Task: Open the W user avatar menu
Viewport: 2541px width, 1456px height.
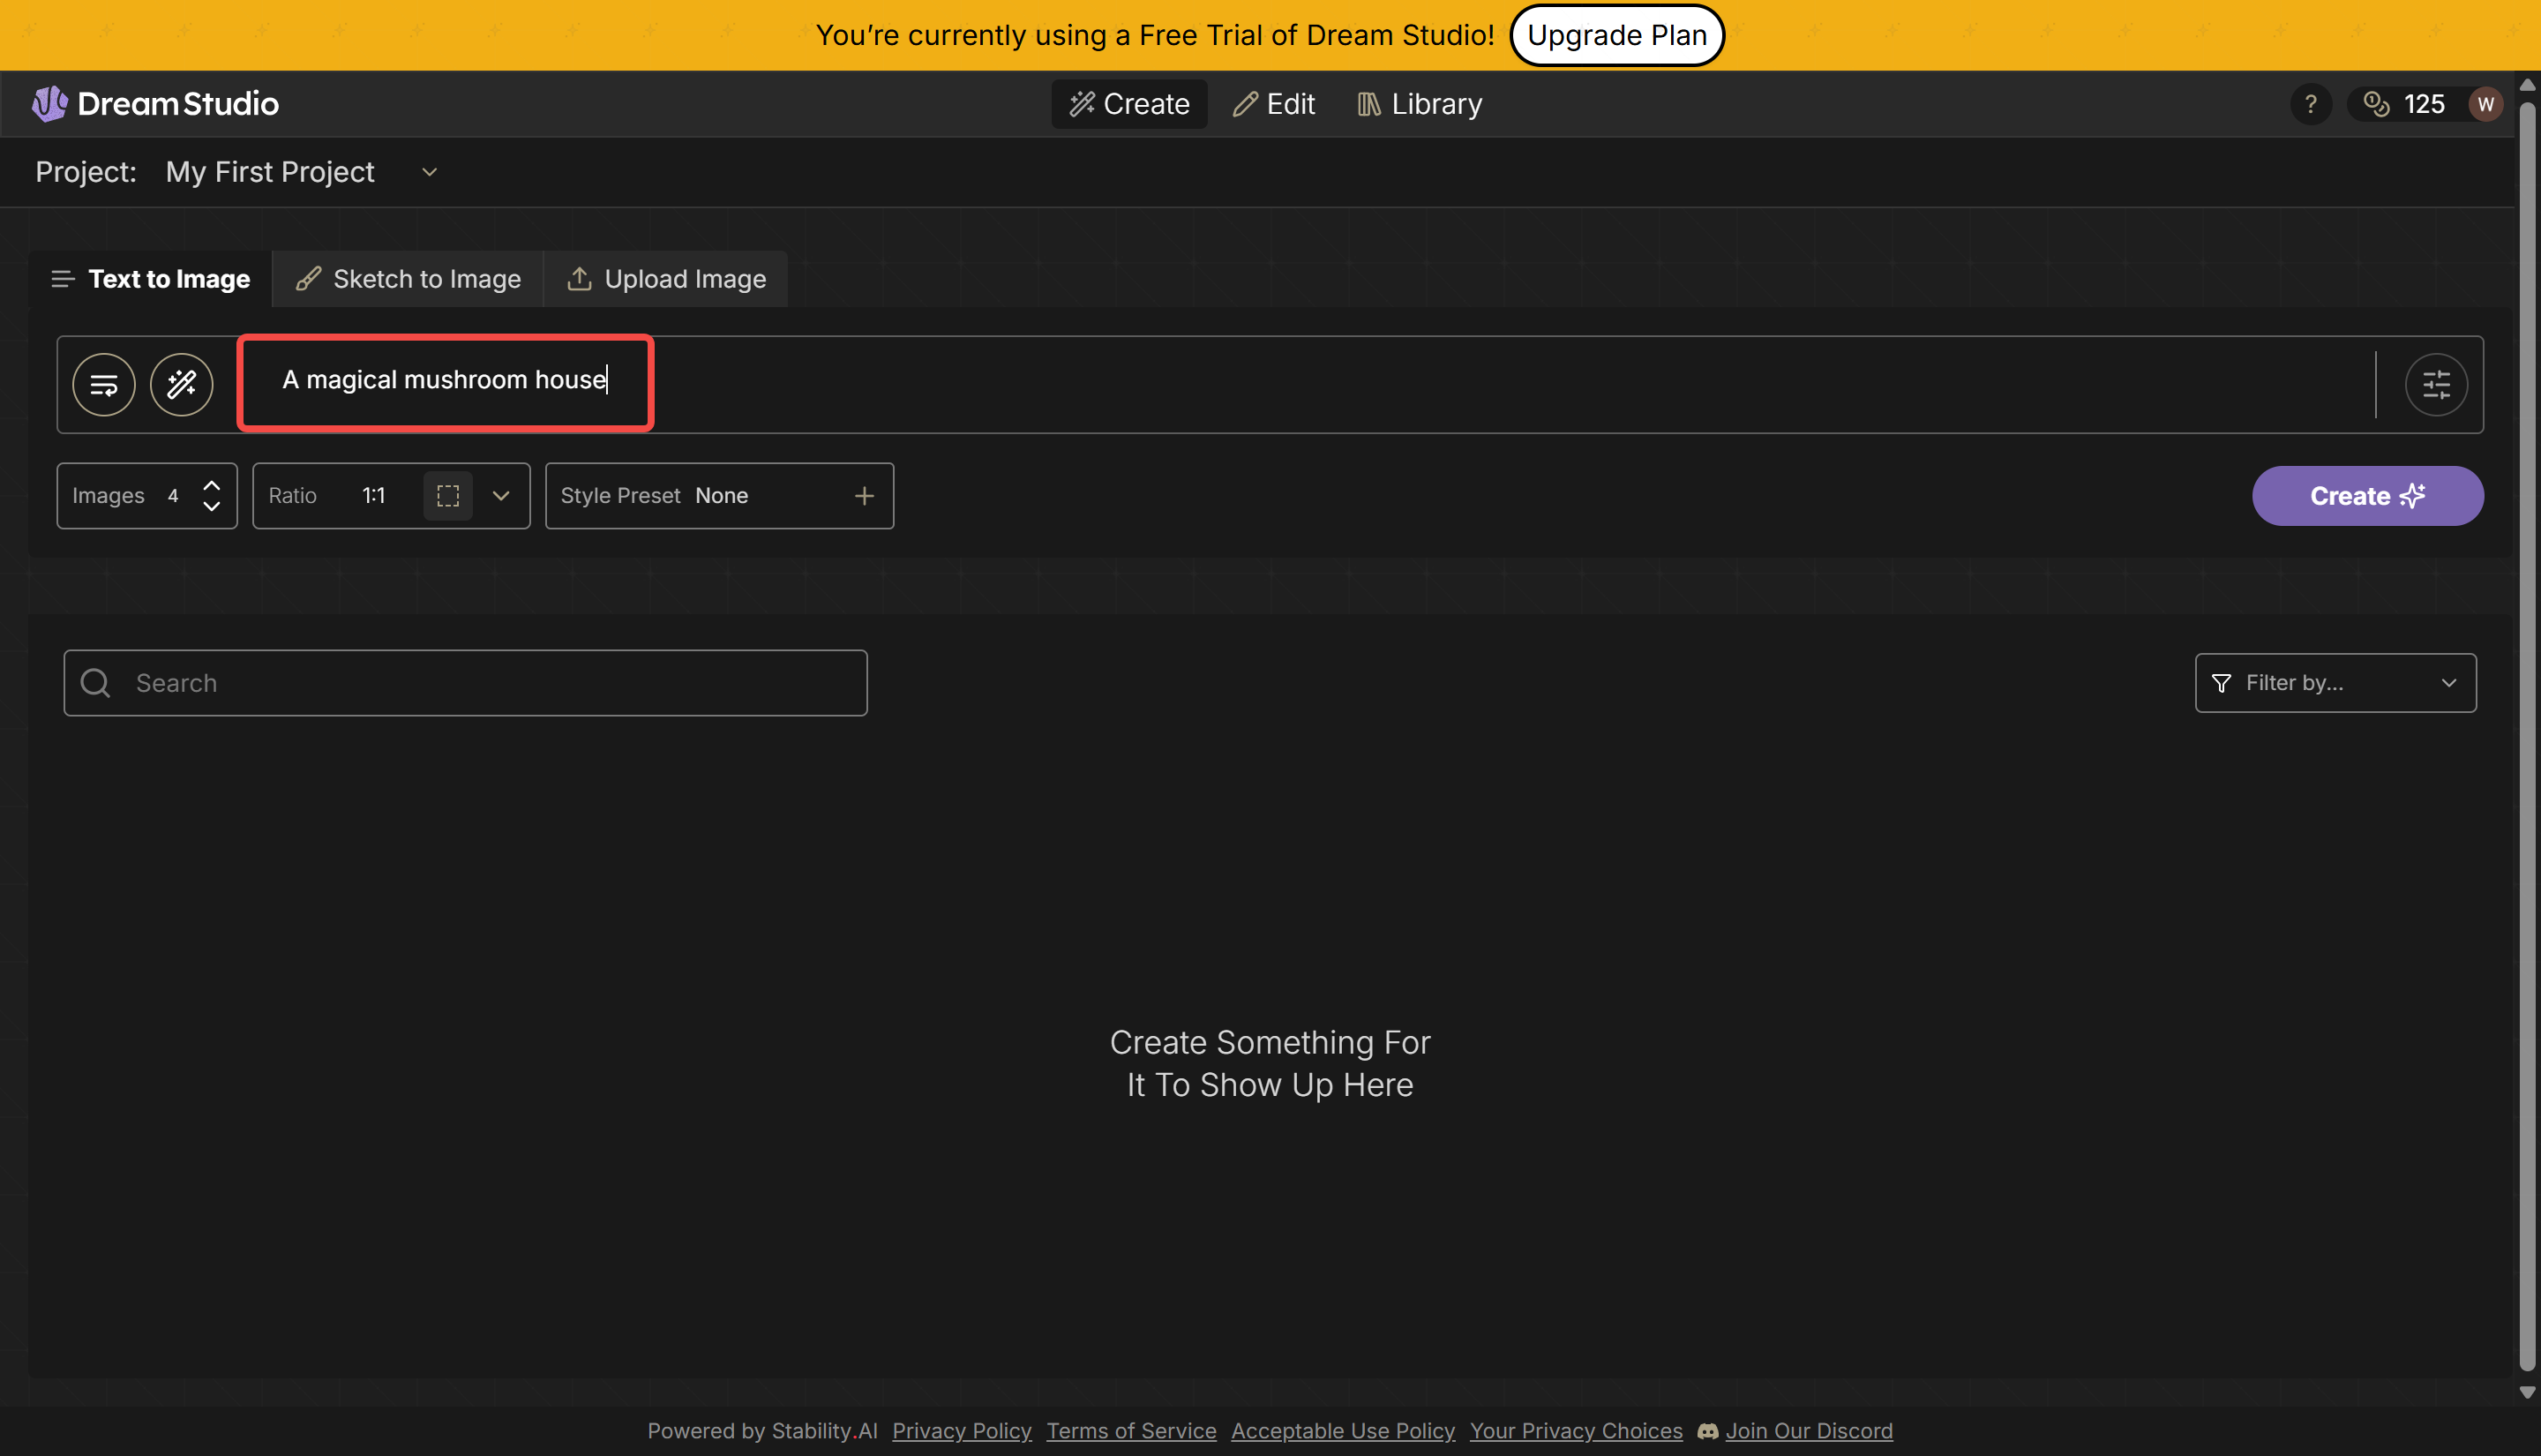Action: [2485, 104]
